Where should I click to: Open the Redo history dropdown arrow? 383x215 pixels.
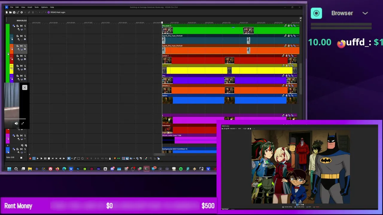coord(45,12)
